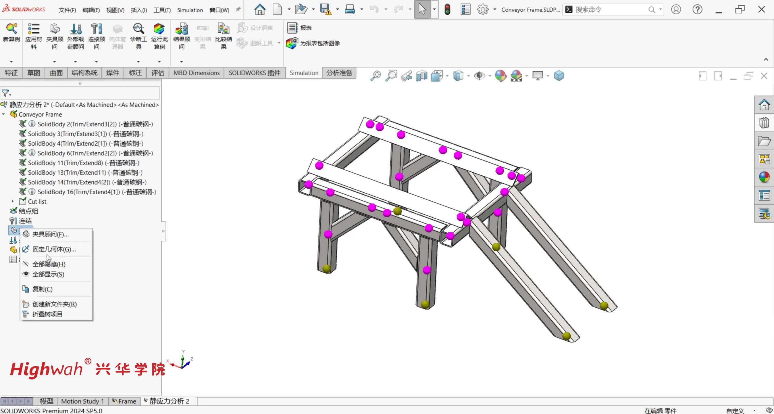Click the Diagnostic Tools icon
Image resolution: width=774 pixels, height=414 pixels.
pos(138,29)
